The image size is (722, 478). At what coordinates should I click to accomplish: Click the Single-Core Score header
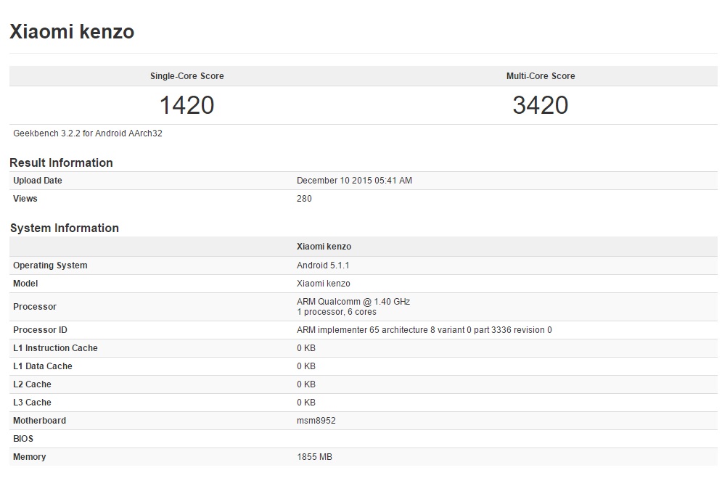[x=186, y=76]
